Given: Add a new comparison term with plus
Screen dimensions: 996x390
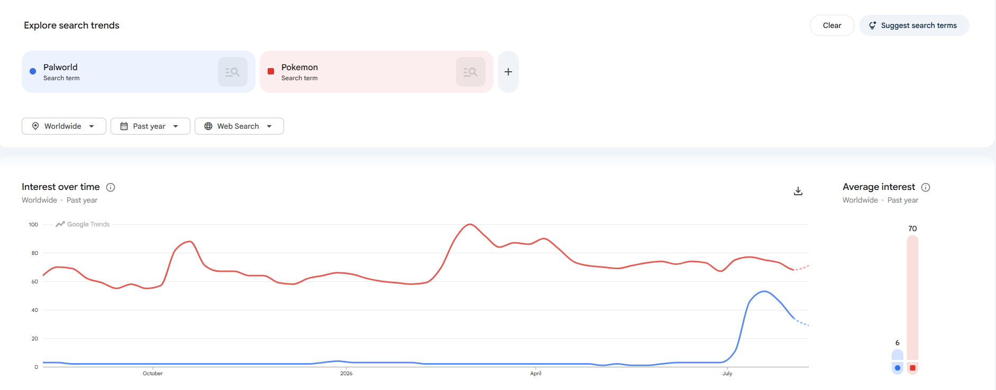Looking at the screenshot, I should (x=508, y=72).
